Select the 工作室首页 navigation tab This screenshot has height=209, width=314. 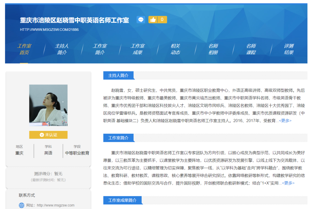[24, 49]
